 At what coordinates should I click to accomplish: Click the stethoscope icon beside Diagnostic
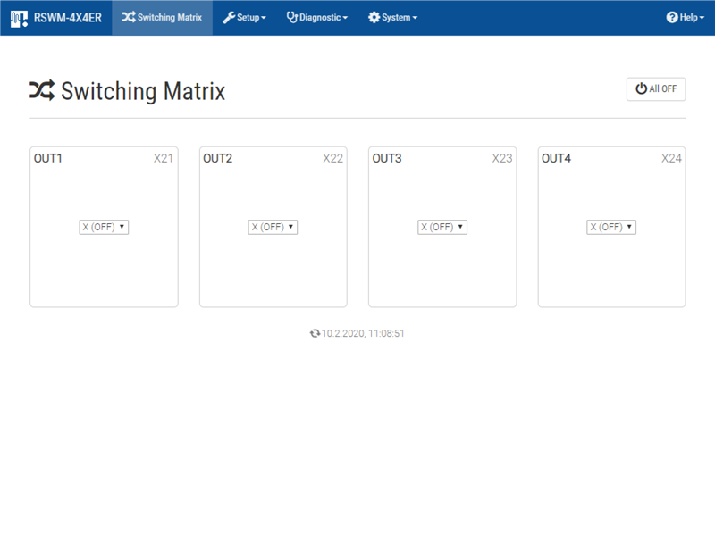pyautogui.click(x=291, y=18)
